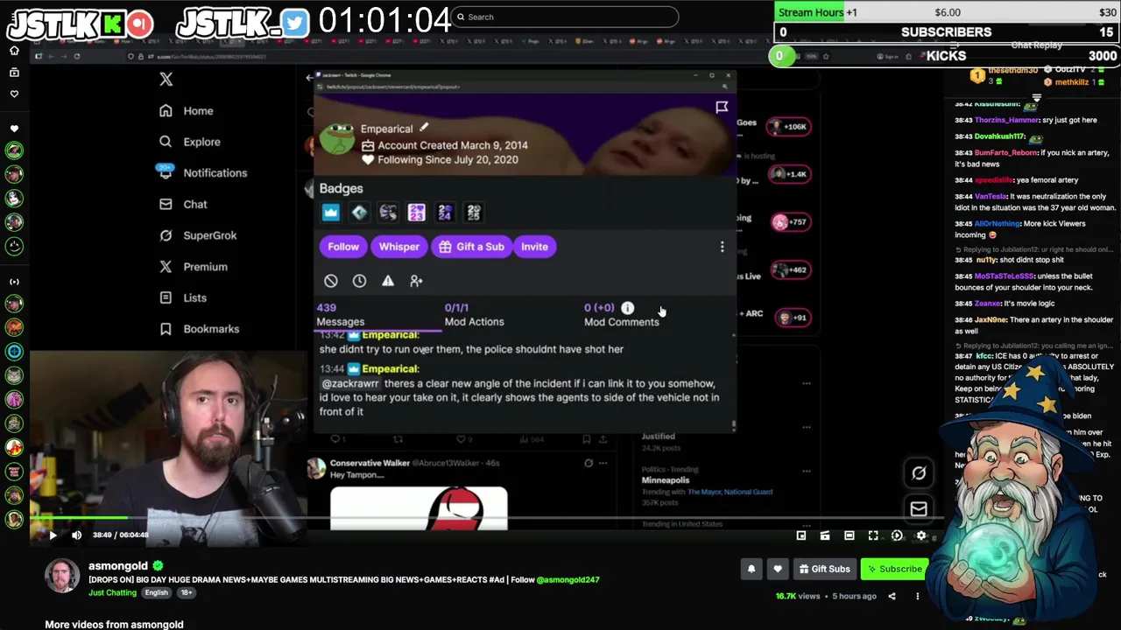Click the share icon next to 5 hours ago
Image resolution: width=1121 pixels, height=630 pixels.
(x=892, y=597)
